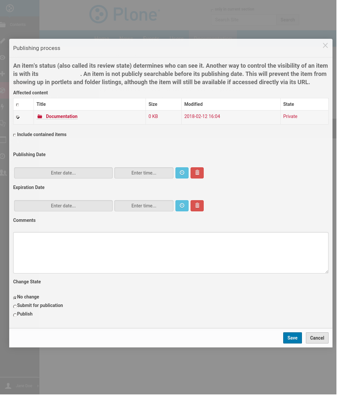343x401 pixels.
Task: Open the Publishing Date date picker field
Action: (x=63, y=173)
